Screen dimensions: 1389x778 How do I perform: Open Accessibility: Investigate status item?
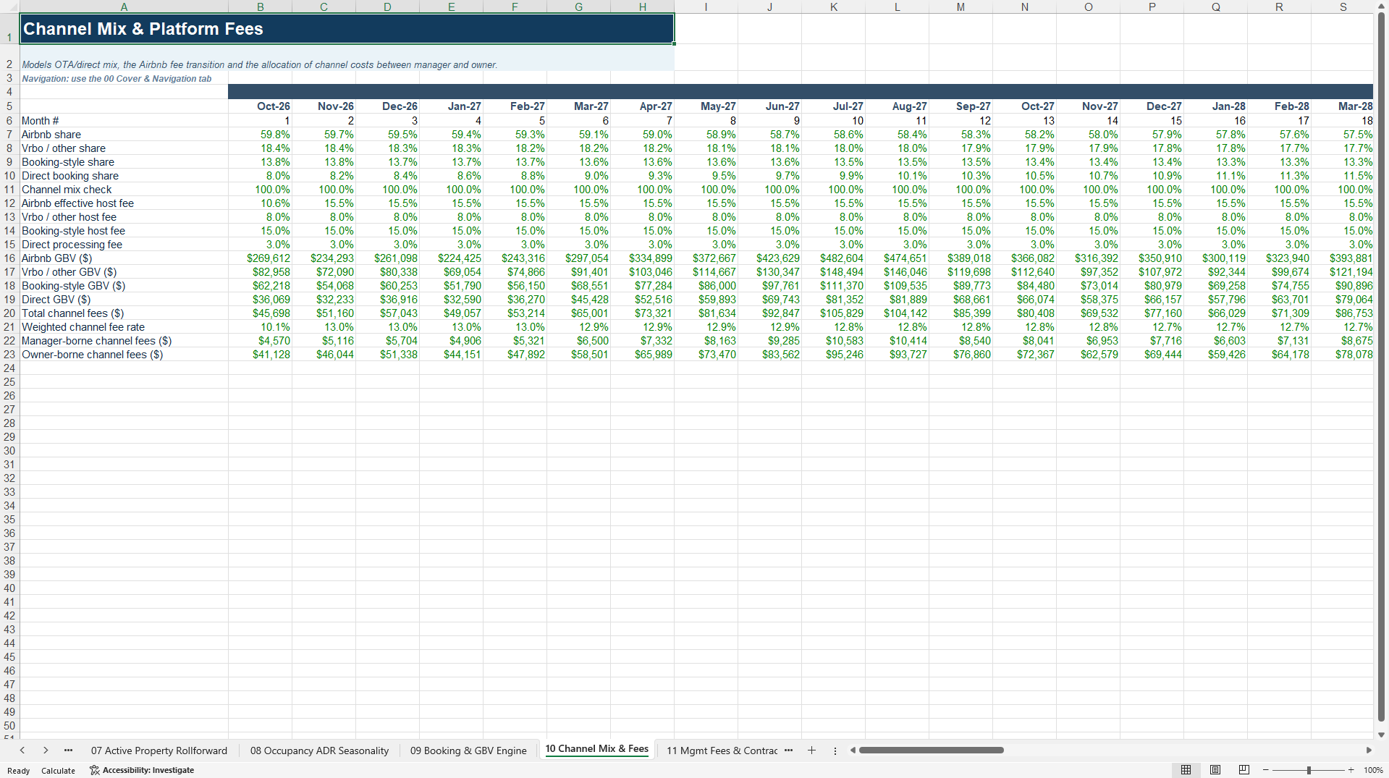pyautogui.click(x=142, y=770)
